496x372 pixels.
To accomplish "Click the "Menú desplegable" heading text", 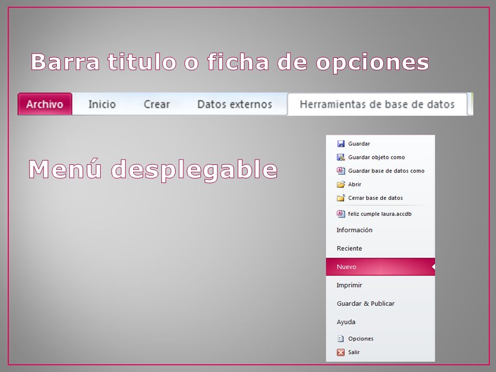I will point(153,170).
